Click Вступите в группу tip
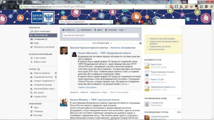 point(157,49)
